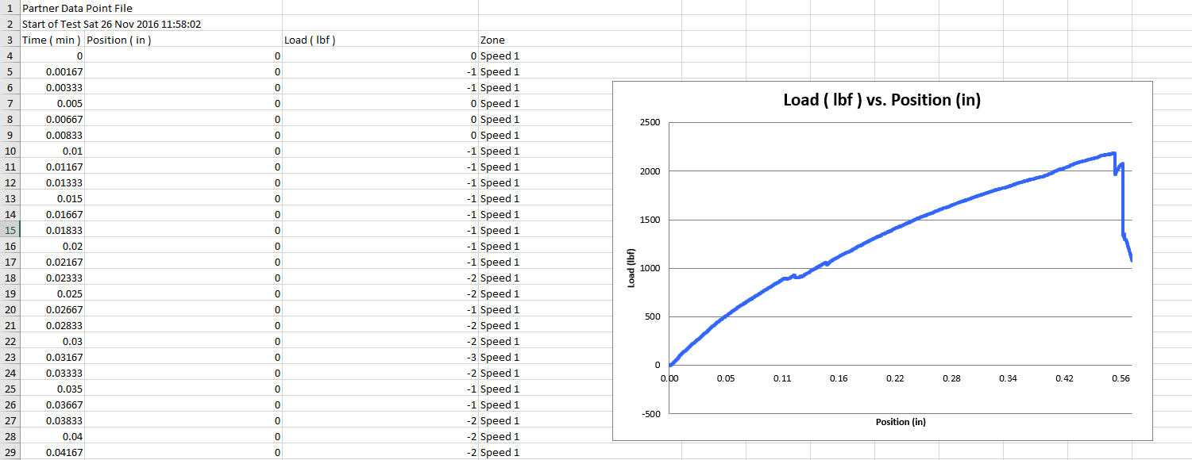Click row header 29

pos(10,452)
